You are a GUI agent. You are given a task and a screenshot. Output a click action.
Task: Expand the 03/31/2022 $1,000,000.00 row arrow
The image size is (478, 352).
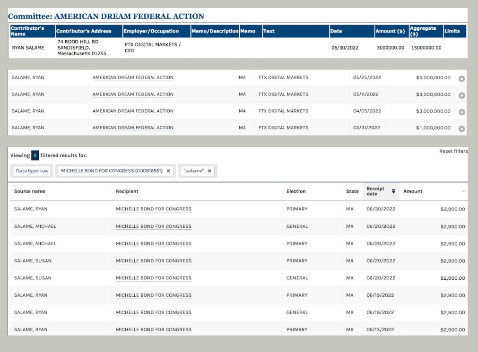461,129
